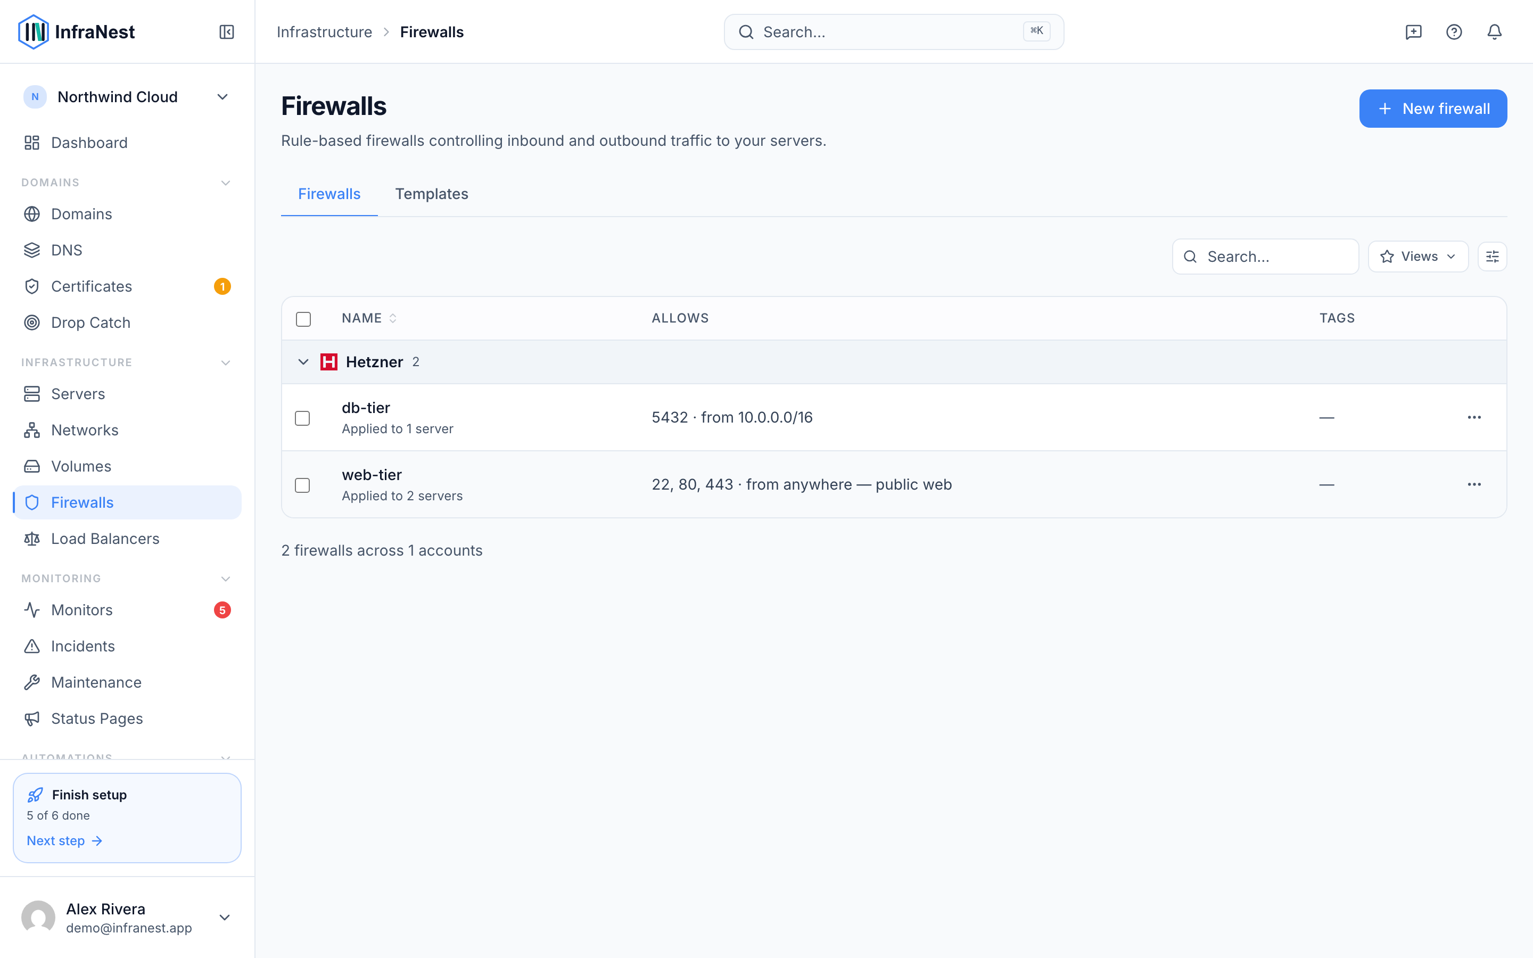Click the InfraNest logo icon
This screenshot has height=958, width=1533.
click(33, 32)
